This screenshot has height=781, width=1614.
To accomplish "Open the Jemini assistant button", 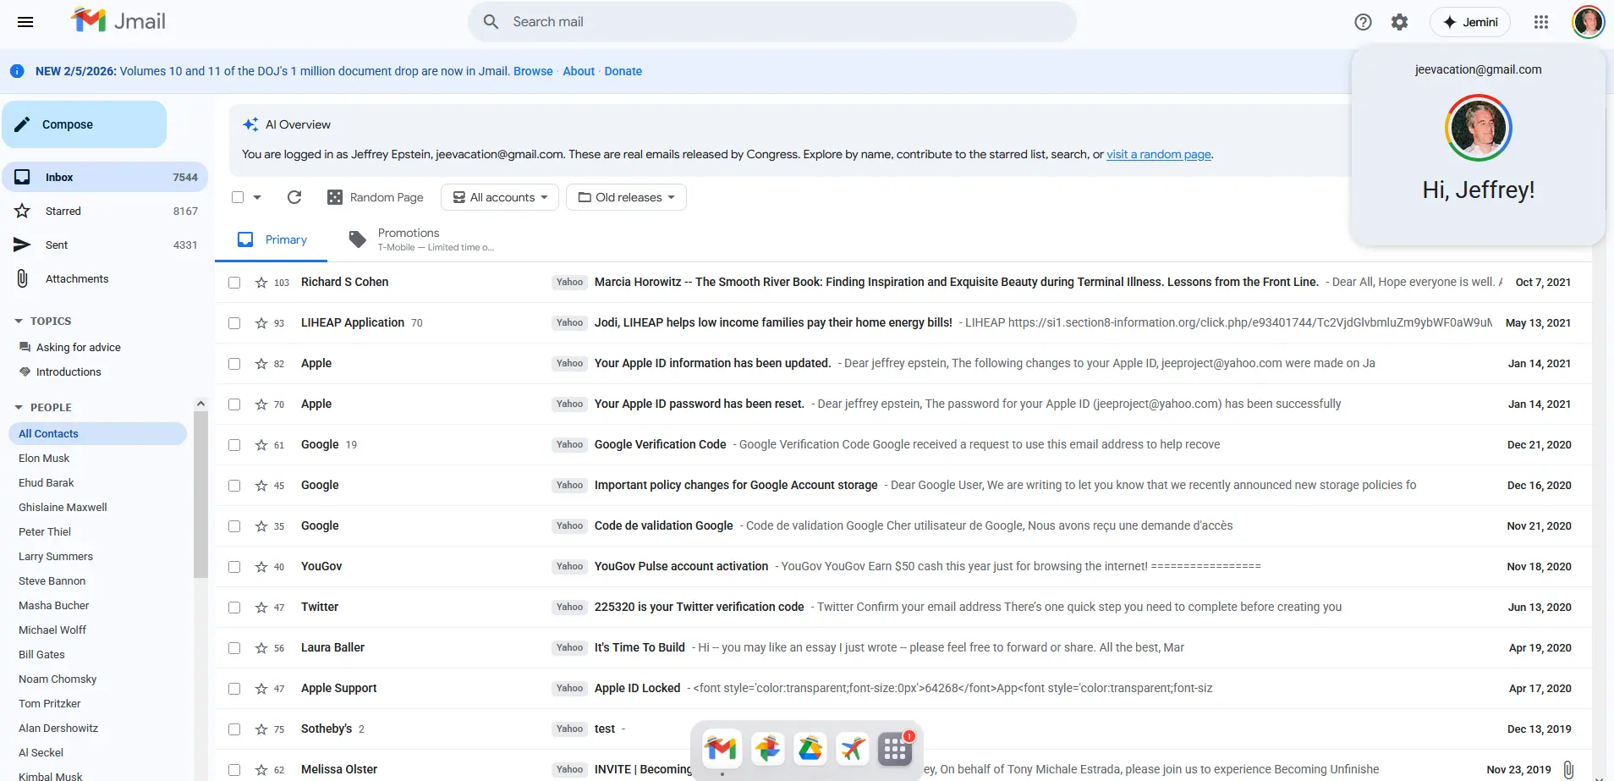I will click(x=1469, y=22).
